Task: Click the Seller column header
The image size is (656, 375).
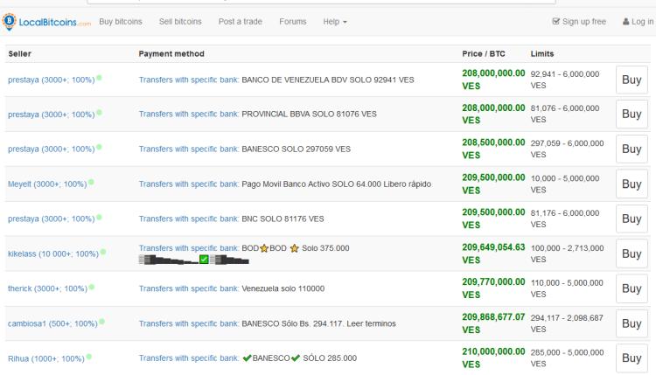Action: pos(19,54)
